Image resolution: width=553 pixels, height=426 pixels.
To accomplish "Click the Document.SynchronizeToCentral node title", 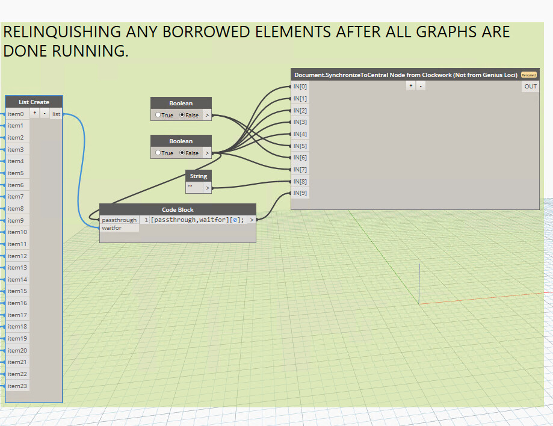I will click(406, 75).
